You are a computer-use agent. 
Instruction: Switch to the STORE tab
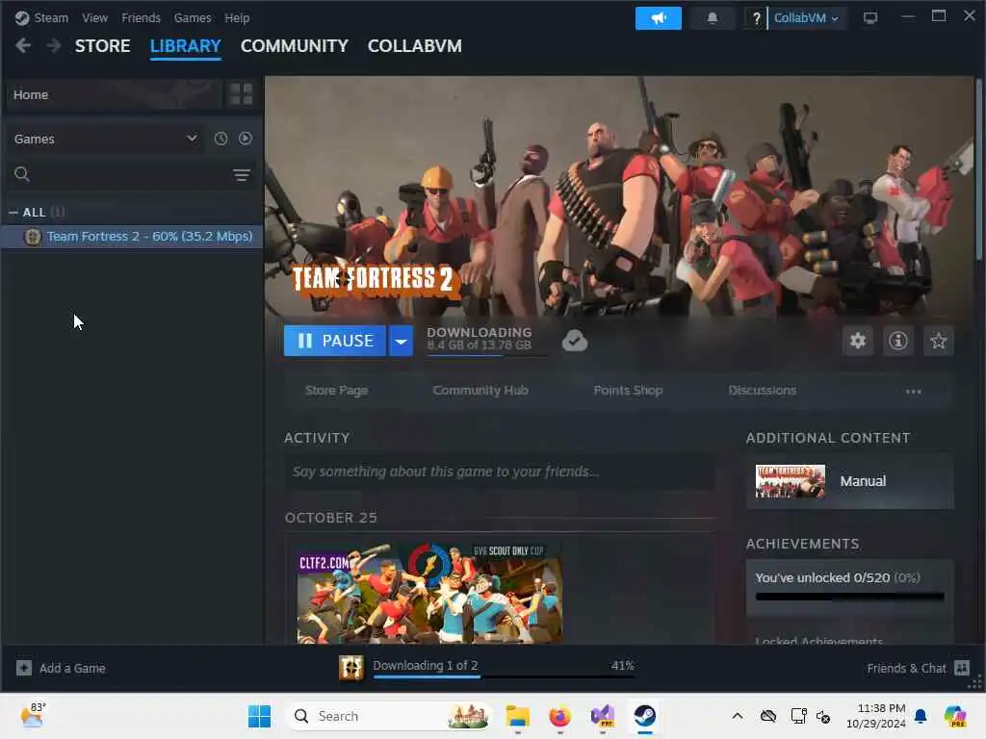pos(102,46)
